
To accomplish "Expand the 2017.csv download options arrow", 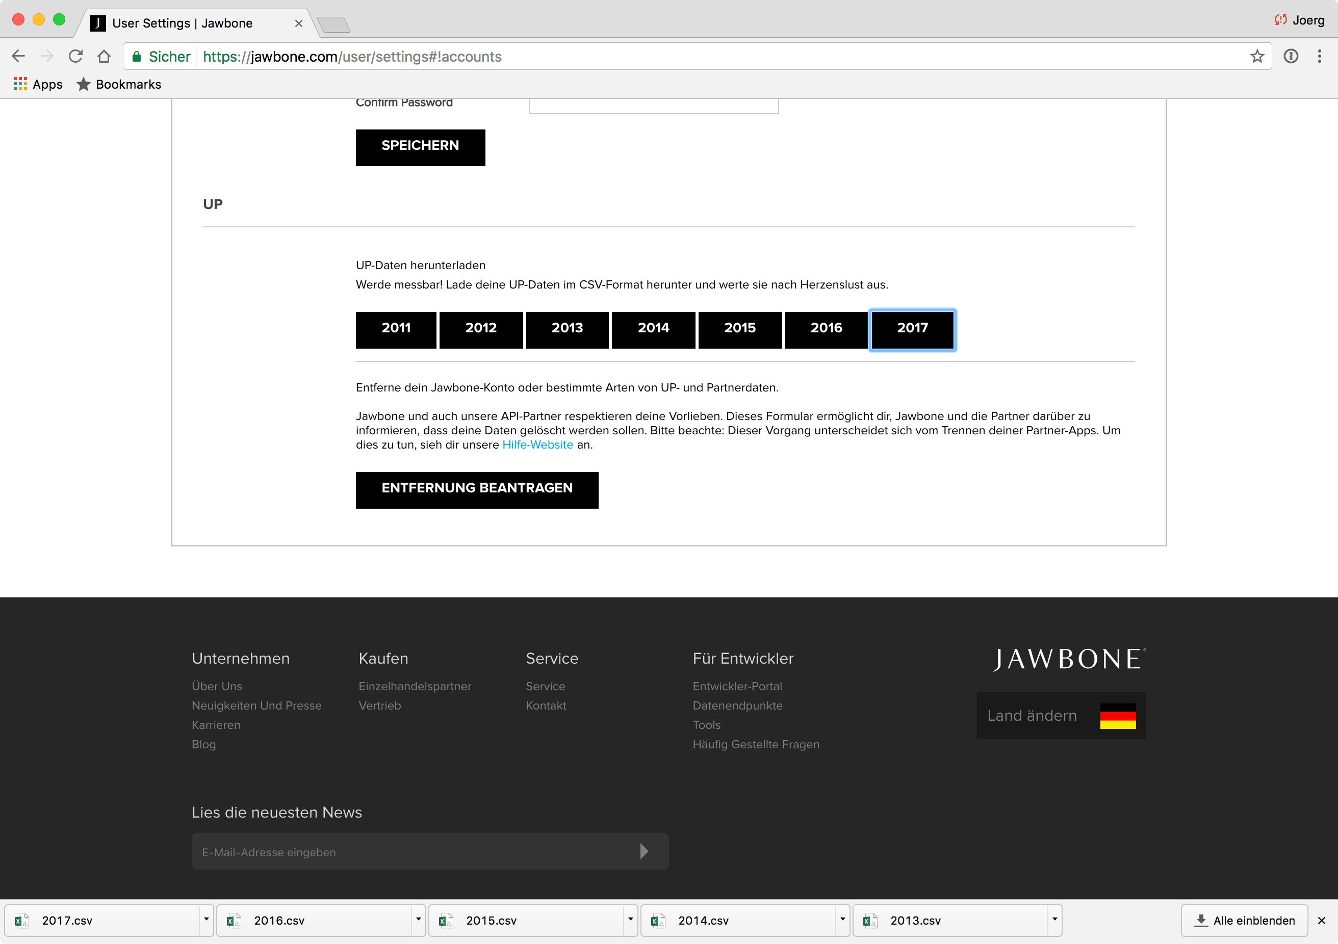I will (207, 920).
